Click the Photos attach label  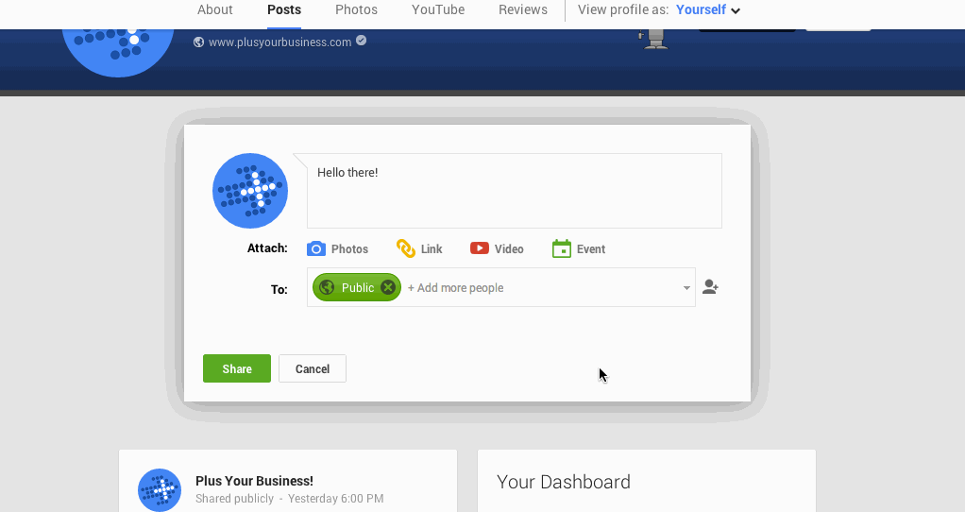tap(349, 249)
